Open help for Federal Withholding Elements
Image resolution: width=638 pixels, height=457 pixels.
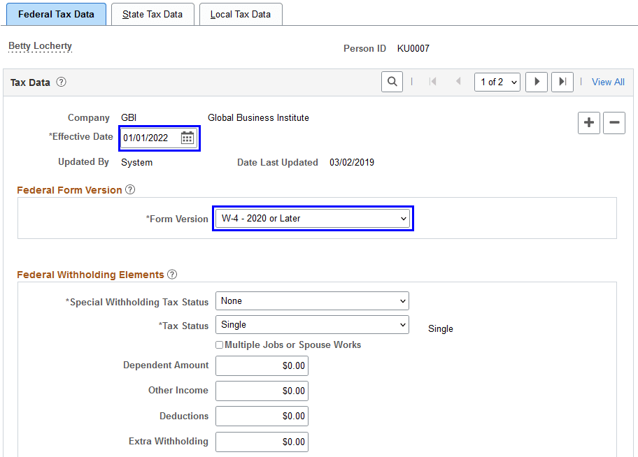tap(172, 274)
